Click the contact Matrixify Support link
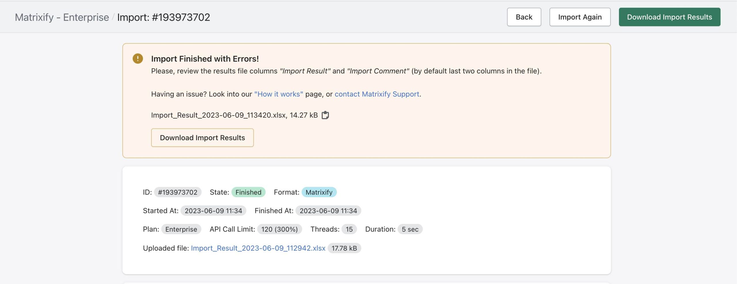 coord(377,94)
